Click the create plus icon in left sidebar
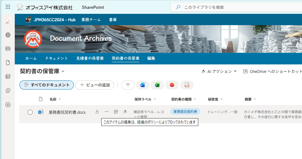This screenshot has width=302, height=159. coord(8,105)
